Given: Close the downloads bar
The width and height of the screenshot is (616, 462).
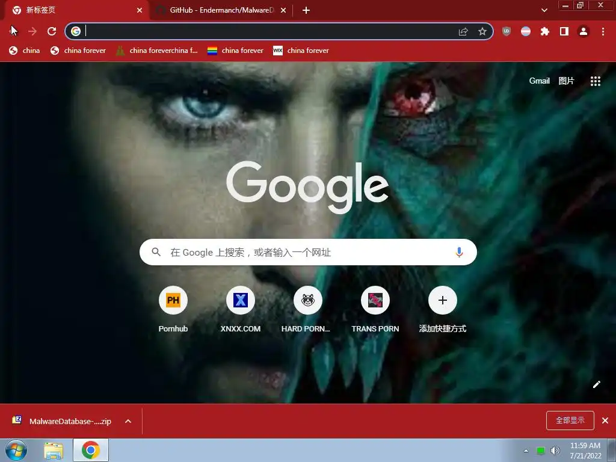Looking at the screenshot, I should click(x=605, y=420).
